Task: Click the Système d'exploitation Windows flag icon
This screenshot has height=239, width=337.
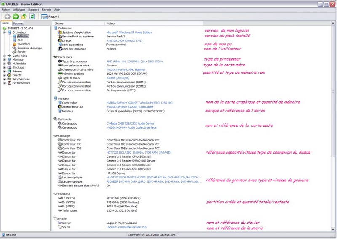Action: 60,32
